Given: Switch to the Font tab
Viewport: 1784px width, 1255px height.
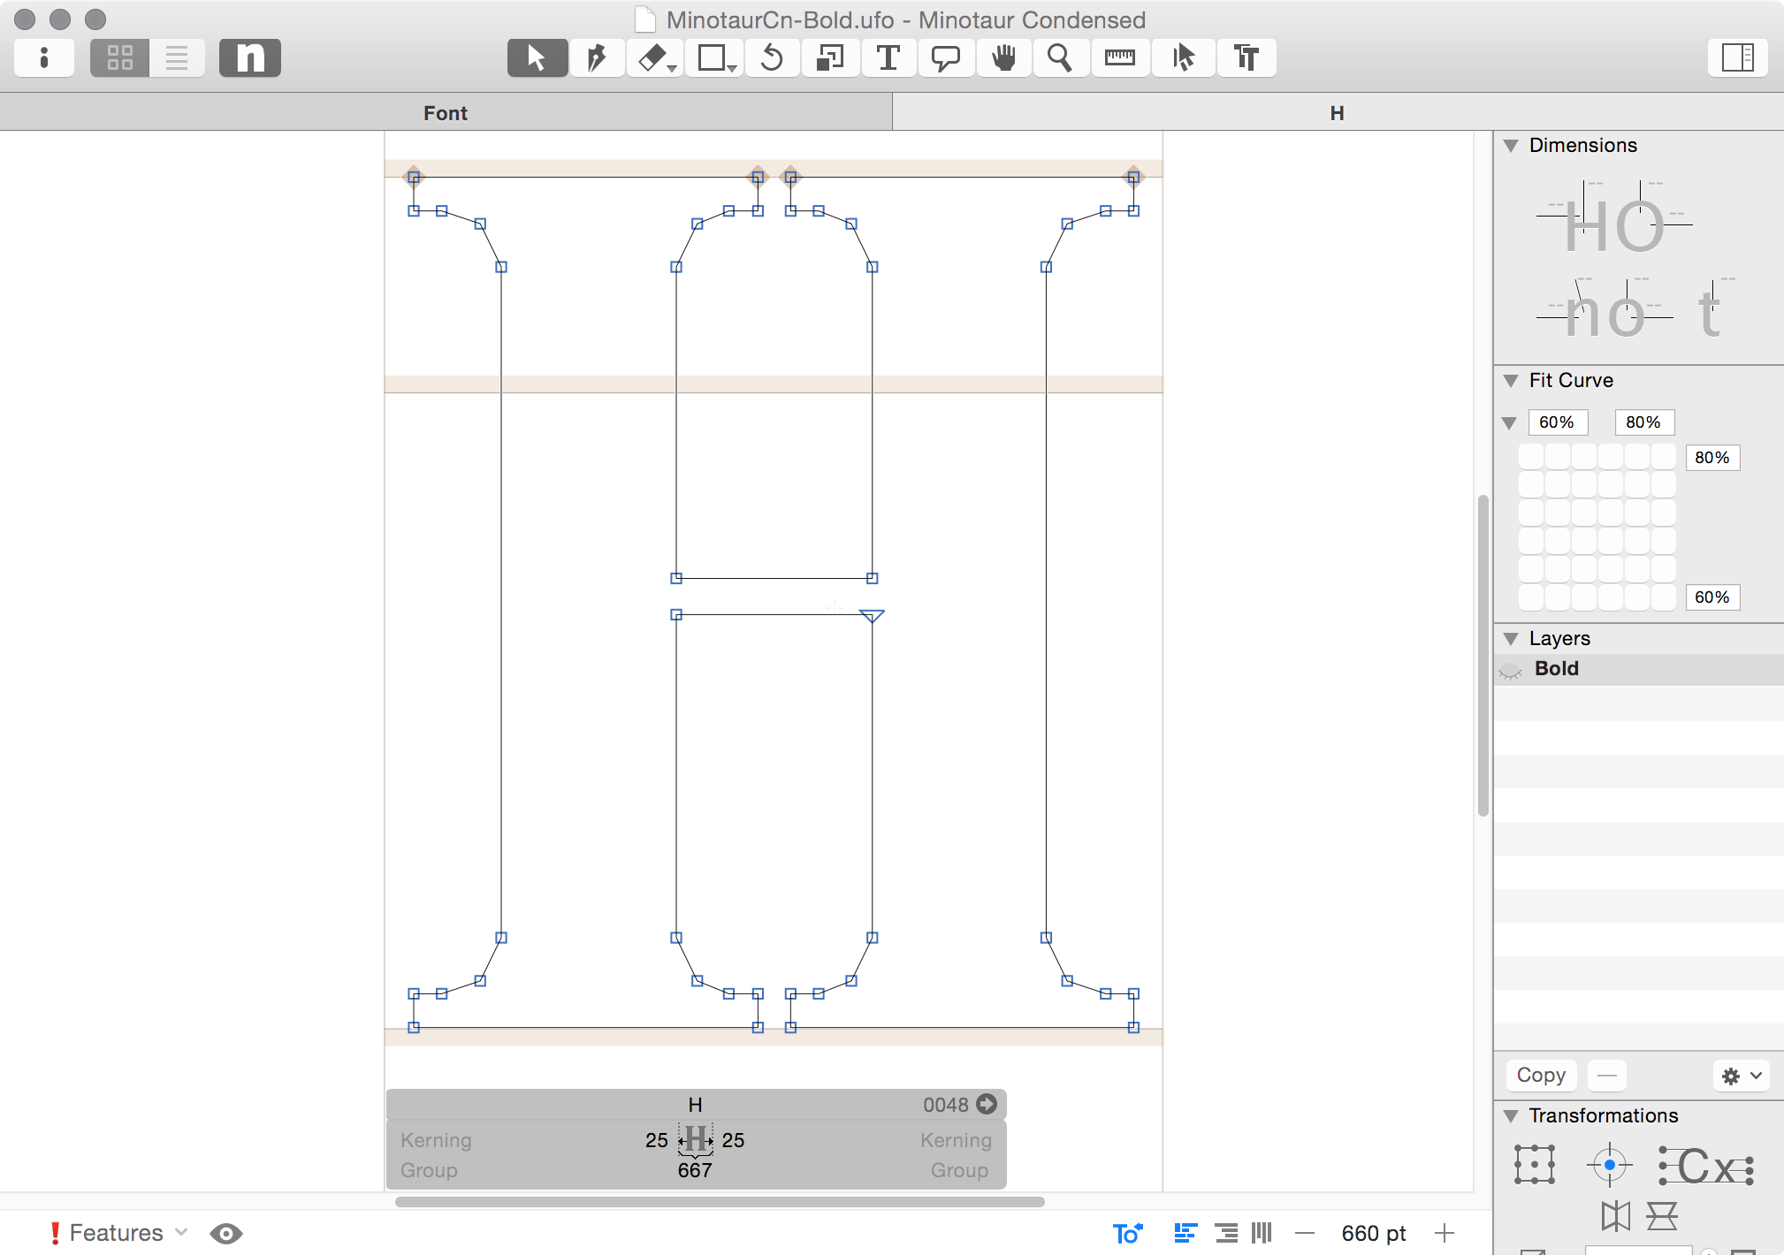Looking at the screenshot, I should pyautogui.click(x=446, y=113).
